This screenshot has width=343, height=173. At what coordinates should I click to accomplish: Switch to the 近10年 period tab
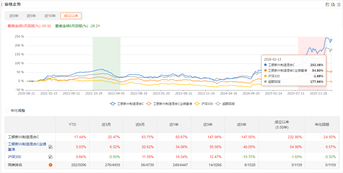tap(50, 16)
